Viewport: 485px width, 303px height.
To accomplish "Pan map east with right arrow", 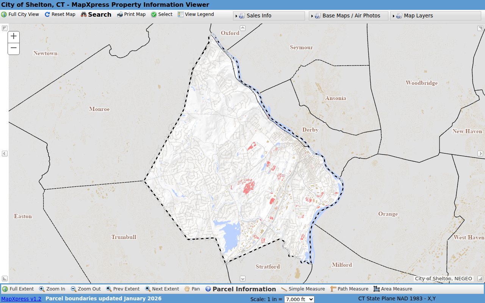I will coord(480,153).
